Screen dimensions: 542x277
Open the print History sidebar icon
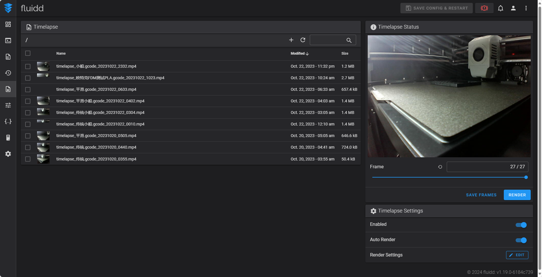[8, 73]
